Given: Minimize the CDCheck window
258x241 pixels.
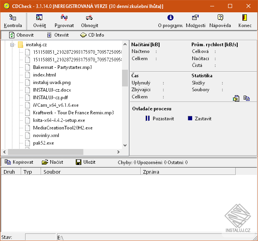Looking at the screenshot, I should (x=212, y=6).
